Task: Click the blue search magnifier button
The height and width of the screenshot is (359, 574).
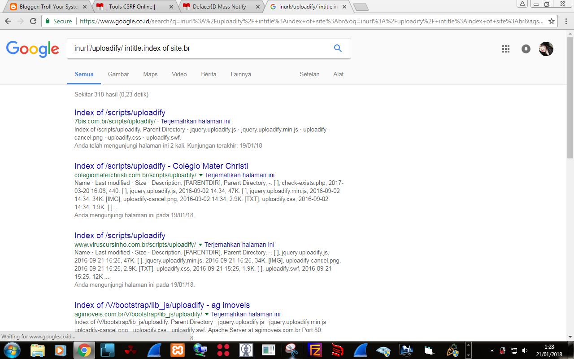Action: [x=338, y=48]
